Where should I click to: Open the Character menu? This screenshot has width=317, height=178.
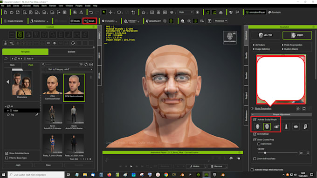(x=26, y=6)
